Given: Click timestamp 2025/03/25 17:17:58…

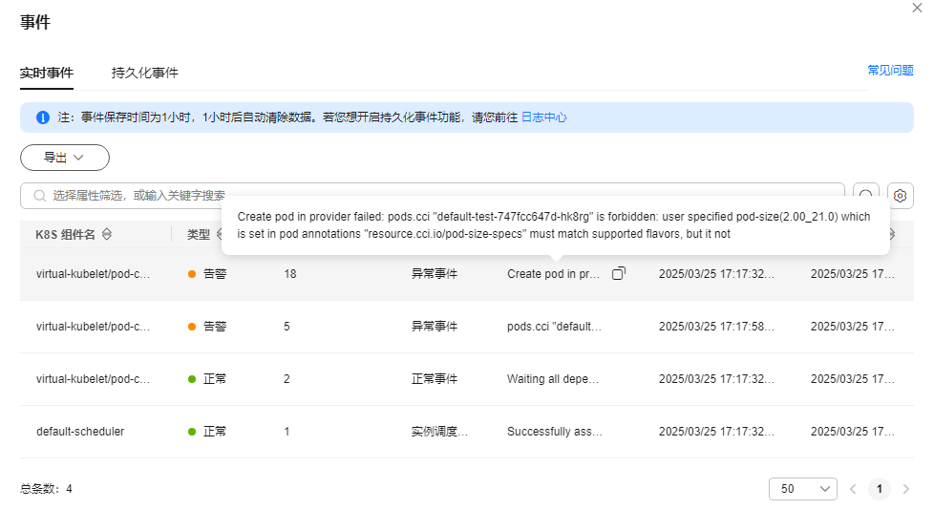Looking at the screenshot, I should (x=716, y=327).
